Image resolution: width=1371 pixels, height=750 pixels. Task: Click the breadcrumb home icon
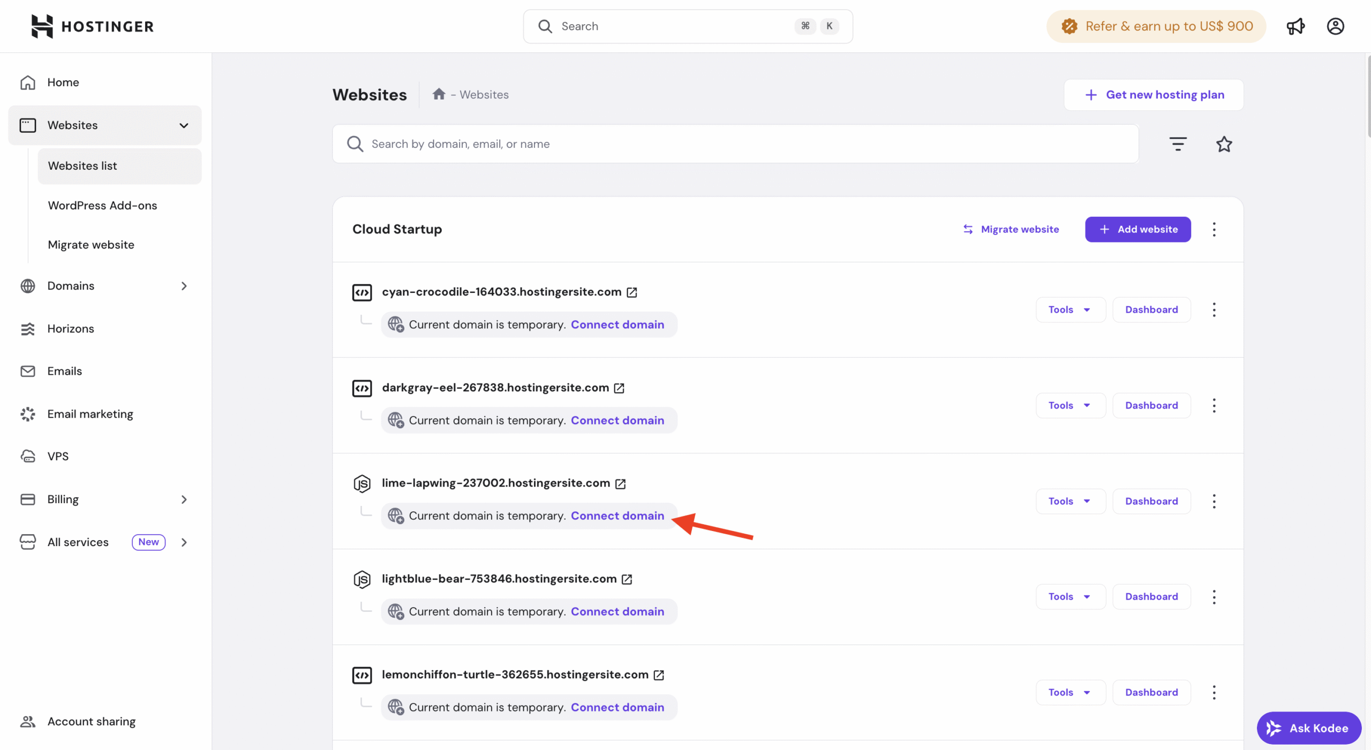439,94
